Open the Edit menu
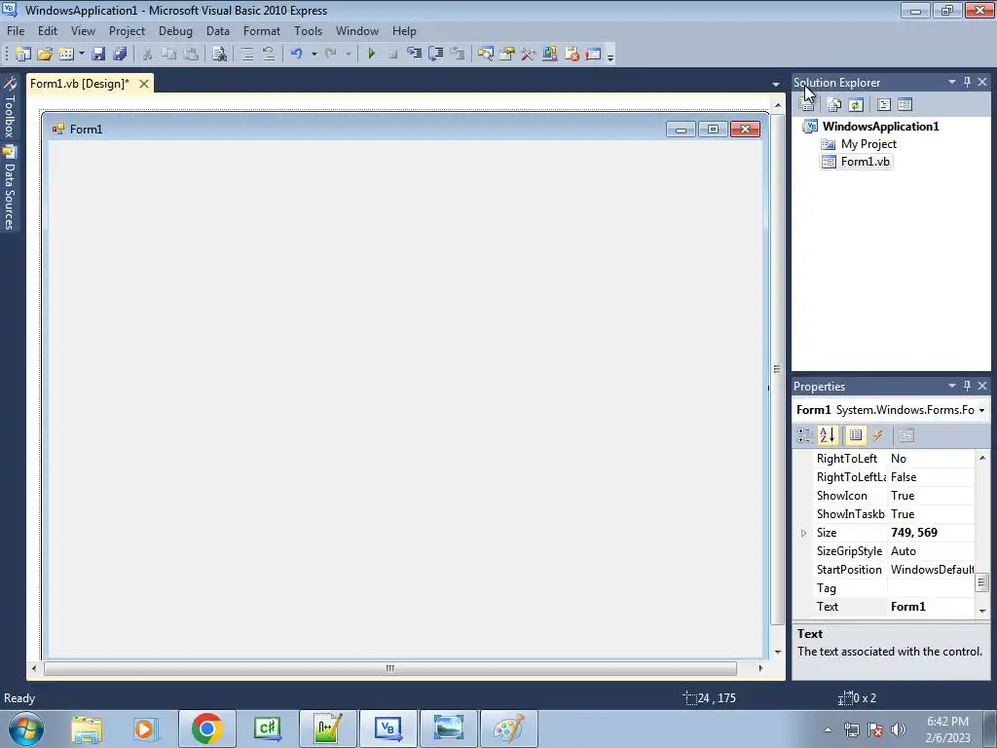 [x=48, y=30]
